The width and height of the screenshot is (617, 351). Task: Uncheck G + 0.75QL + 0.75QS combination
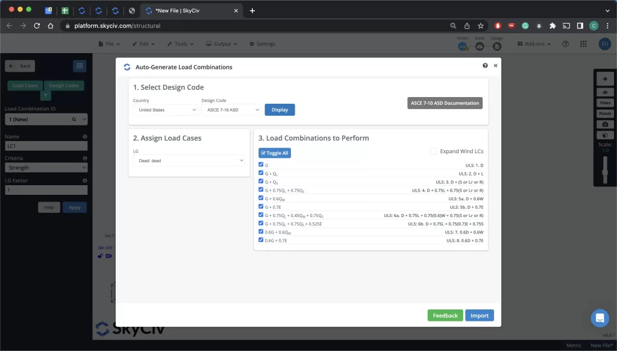[x=261, y=189]
